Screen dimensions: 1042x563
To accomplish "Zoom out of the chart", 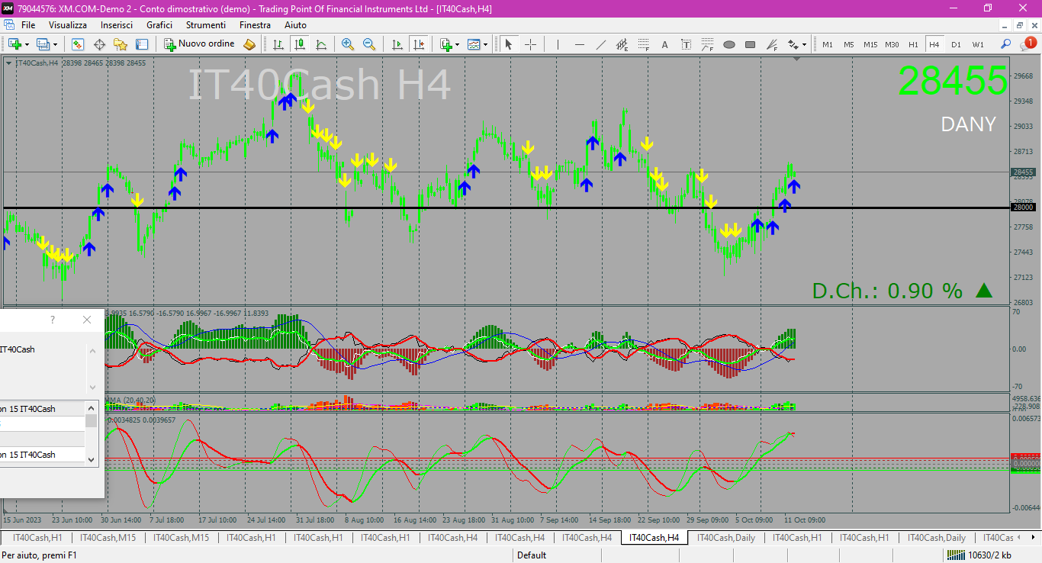I will [369, 44].
